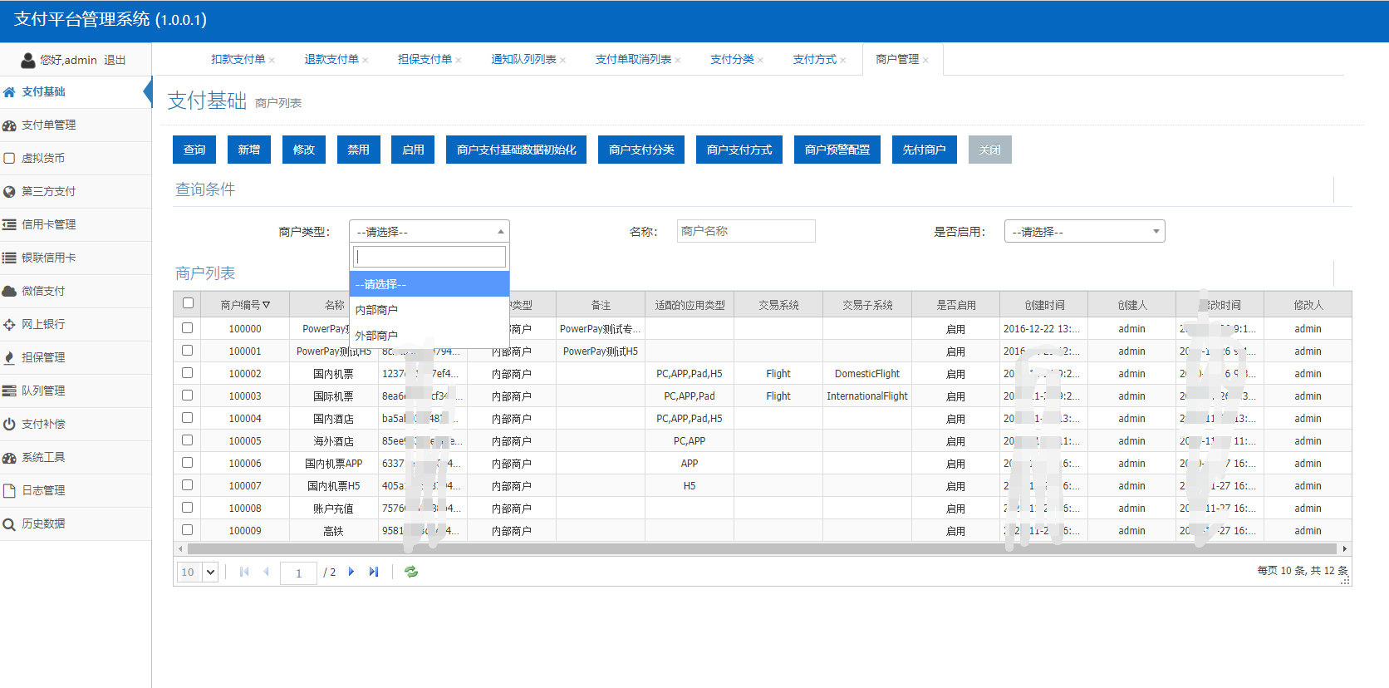Go to previous page of merchant list

click(266, 572)
